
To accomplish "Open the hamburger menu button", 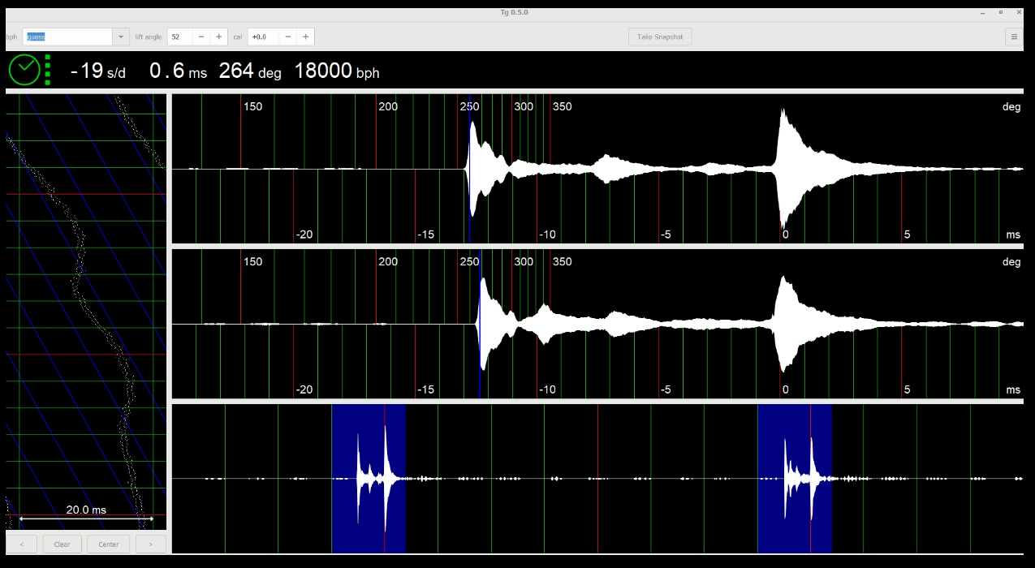I will tap(1013, 37).
